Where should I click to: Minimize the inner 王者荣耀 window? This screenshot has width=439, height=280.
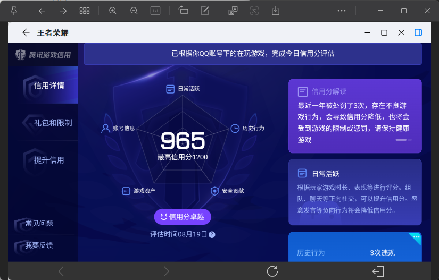367,33
